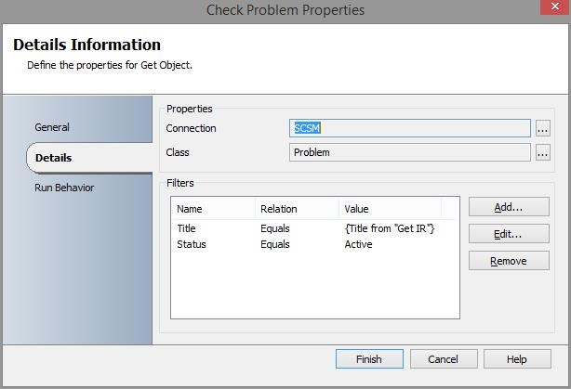The image size is (571, 389).
Task: Browse connections with the ellipsis button
Action: [543, 128]
